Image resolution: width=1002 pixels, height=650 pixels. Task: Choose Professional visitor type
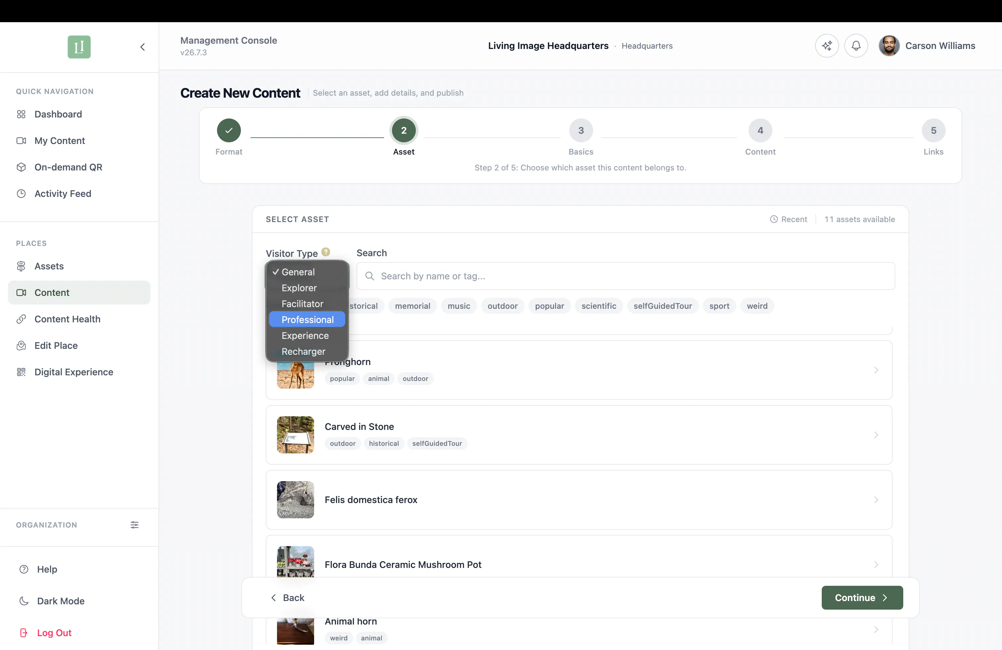[x=307, y=320]
